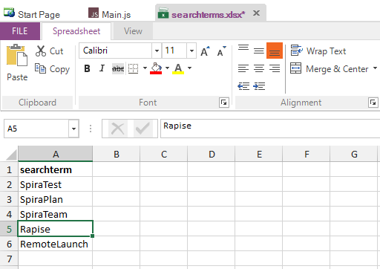Increase font size with large A icon
Viewport: 380px width, 269px height.
click(x=205, y=51)
